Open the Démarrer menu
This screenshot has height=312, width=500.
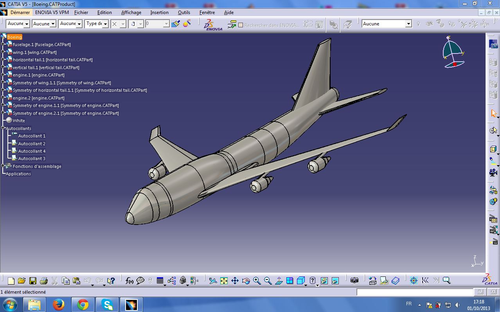coord(20,12)
